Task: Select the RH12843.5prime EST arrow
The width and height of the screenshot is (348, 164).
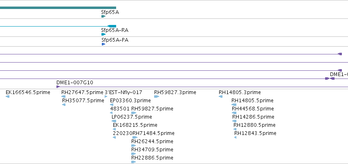Action: click(x=236, y=137)
